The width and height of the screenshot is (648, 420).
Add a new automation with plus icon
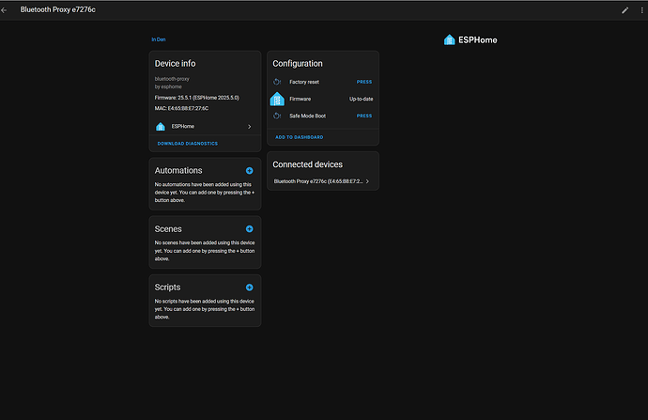point(249,171)
